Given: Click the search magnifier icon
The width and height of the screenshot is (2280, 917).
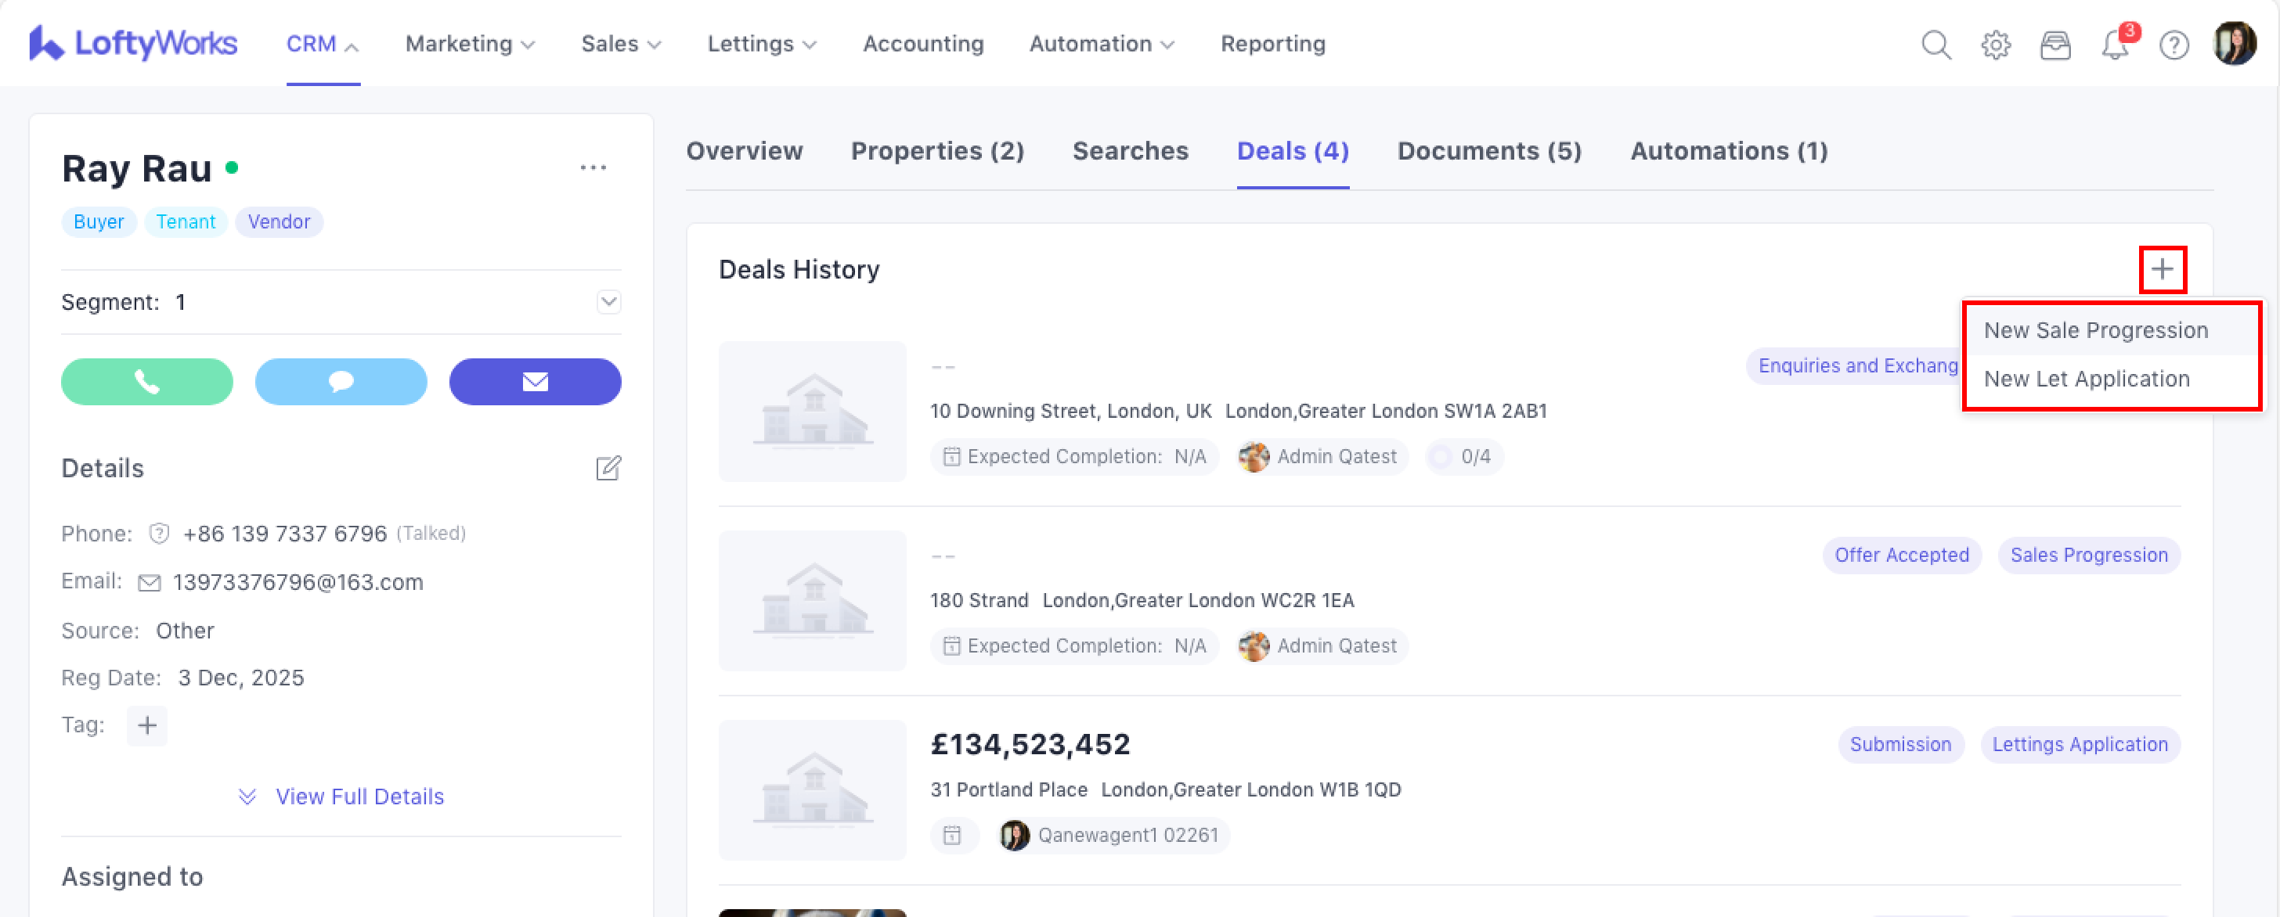Looking at the screenshot, I should point(1935,45).
